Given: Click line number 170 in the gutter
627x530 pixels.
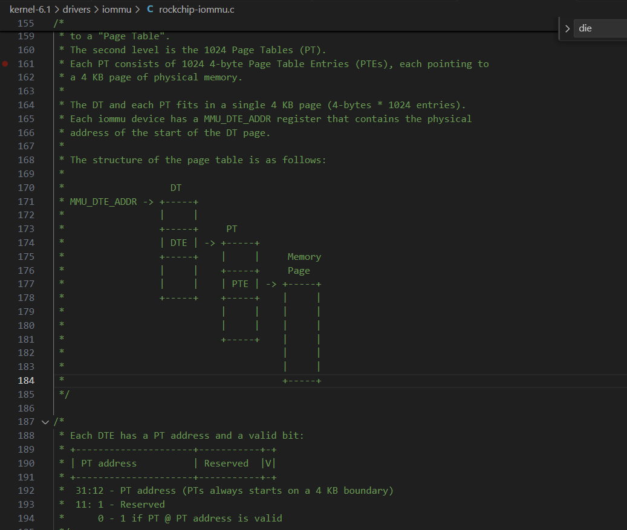Looking at the screenshot, I should click(26, 188).
